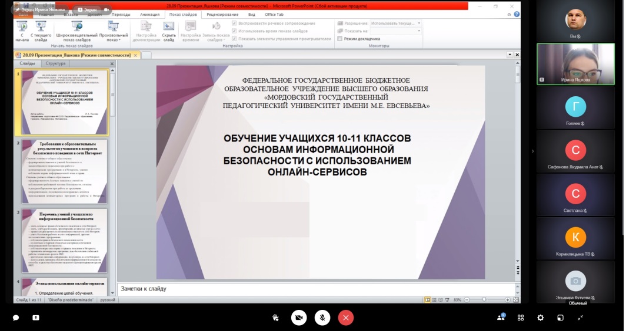The image size is (626, 331).
Task: Turn on the camera in the call
Action: (x=299, y=318)
